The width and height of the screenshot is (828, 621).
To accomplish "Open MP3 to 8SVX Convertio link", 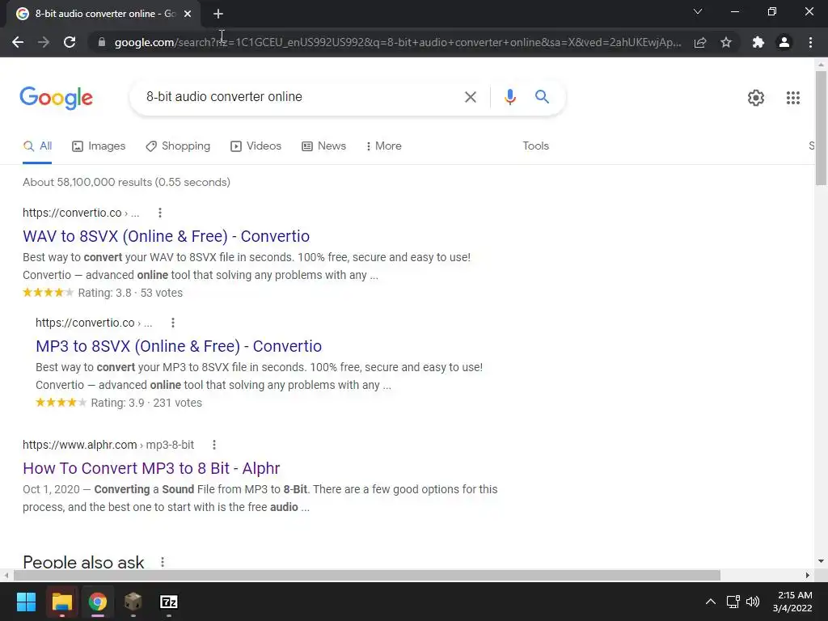I will [179, 346].
